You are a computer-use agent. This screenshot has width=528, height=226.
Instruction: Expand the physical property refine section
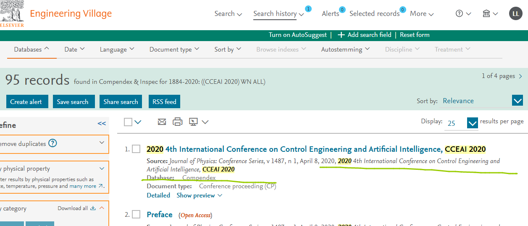[x=102, y=169]
